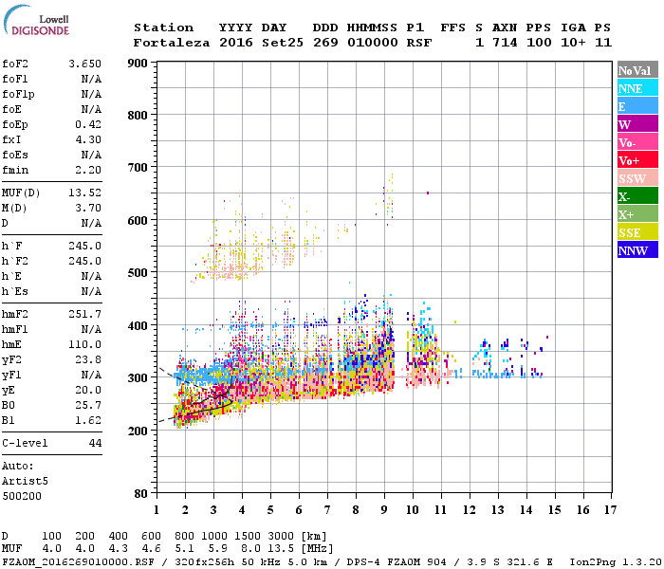Image resolution: width=664 pixels, height=569 pixels.
Task: Click the foEp value 0.42
Action: [x=88, y=124]
